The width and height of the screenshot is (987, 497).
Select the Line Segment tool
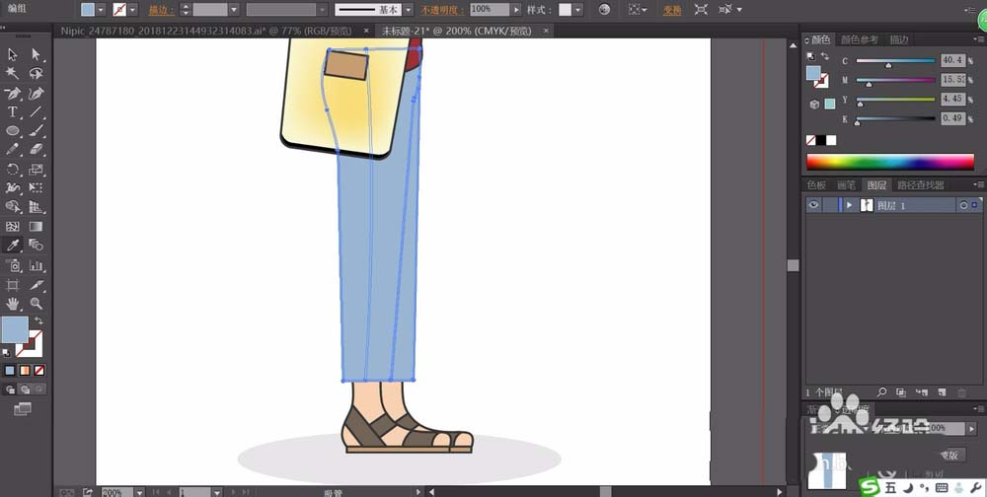36,112
